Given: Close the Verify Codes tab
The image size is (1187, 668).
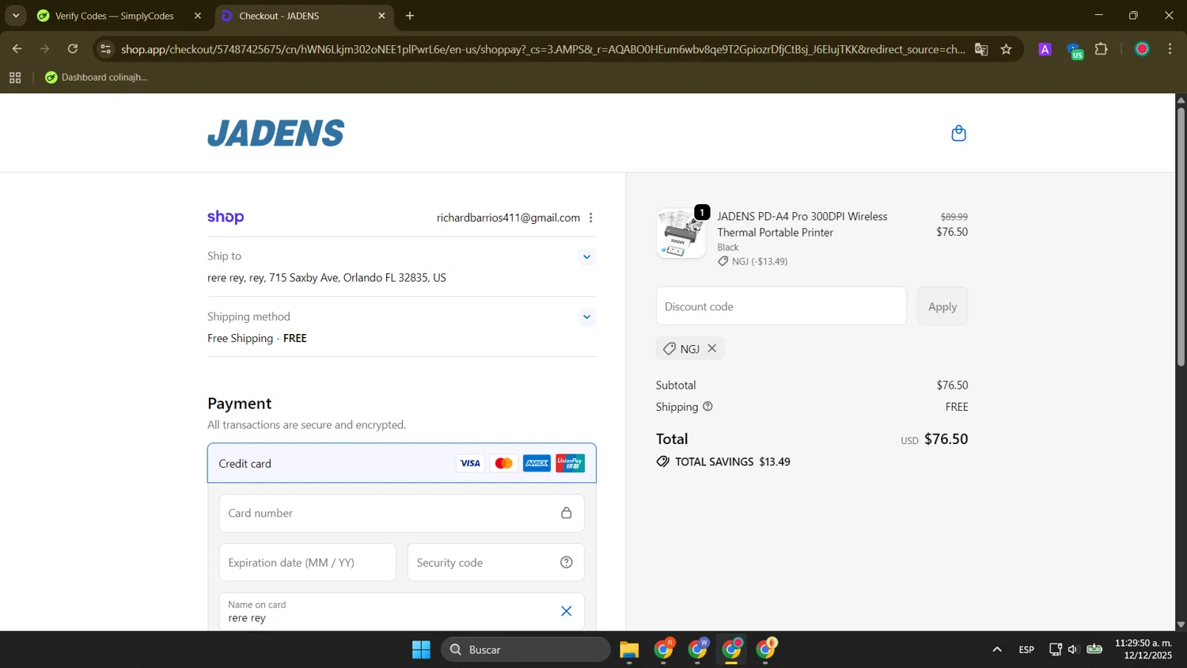Looking at the screenshot, I should point(198,16).
